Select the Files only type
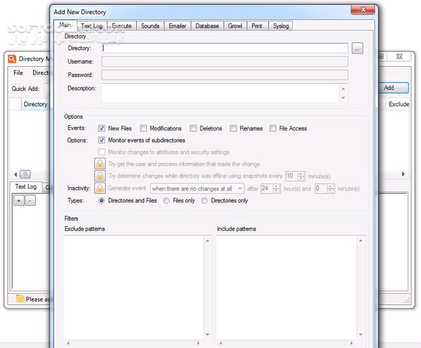421x348 pixels. 166,200
